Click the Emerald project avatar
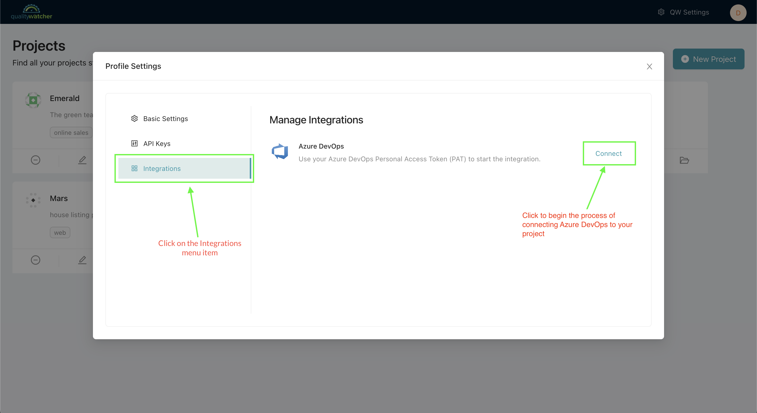 pos(33,100)
